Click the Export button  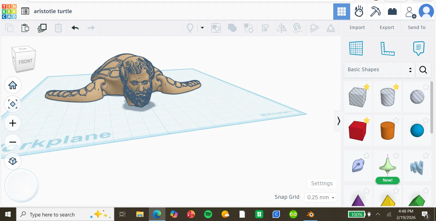click(387, 27)
